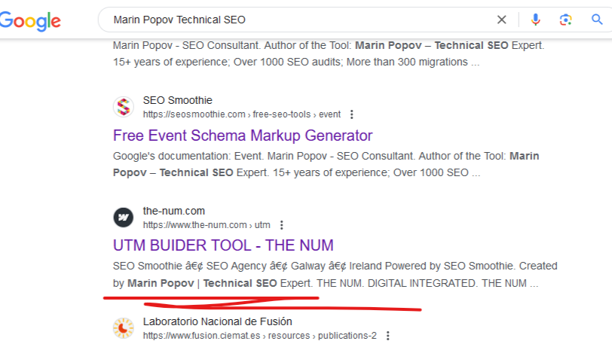Viewport: 612px width, 344px height.
Task: Click the Laboratorio Nacional de Fusión favicon
Action: [124, 328]
